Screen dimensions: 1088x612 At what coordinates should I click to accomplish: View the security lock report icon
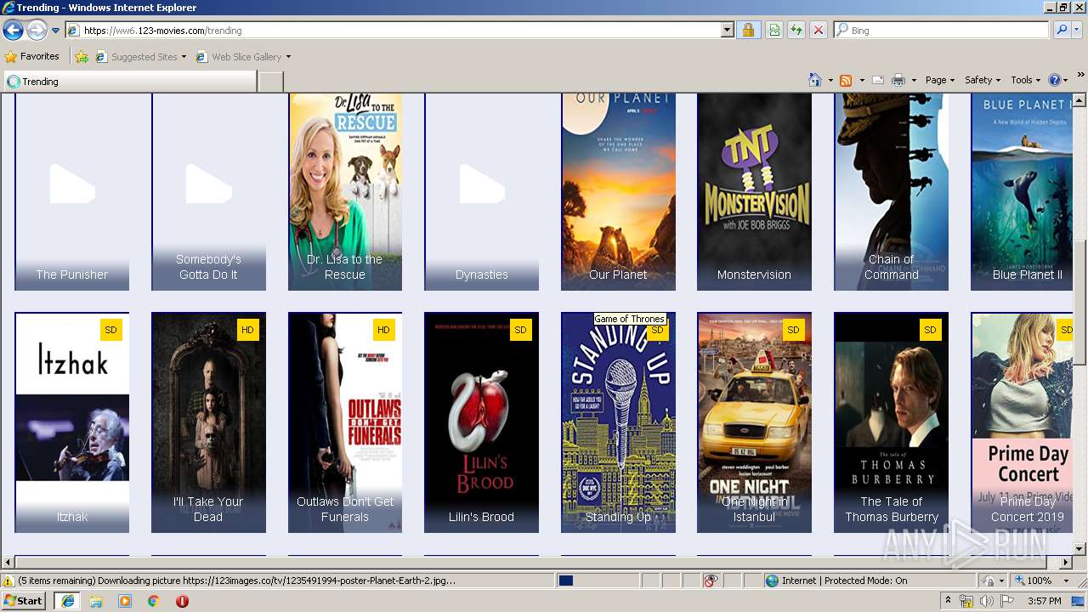[x=748, y=31]
